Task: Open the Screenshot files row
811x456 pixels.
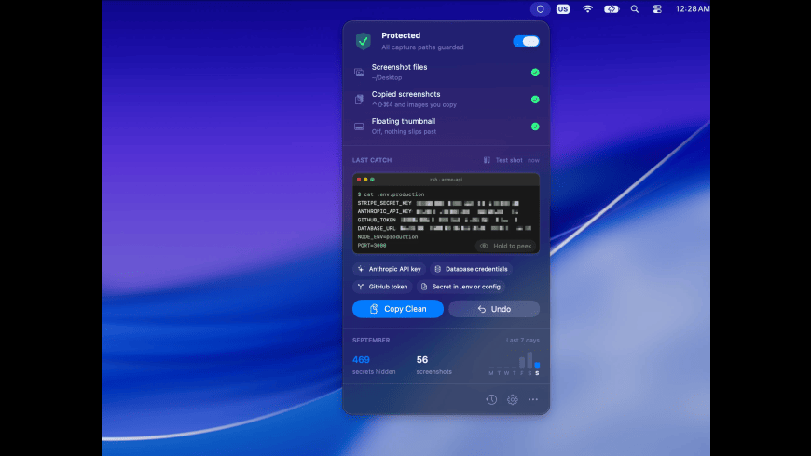Action: (446, 73)
